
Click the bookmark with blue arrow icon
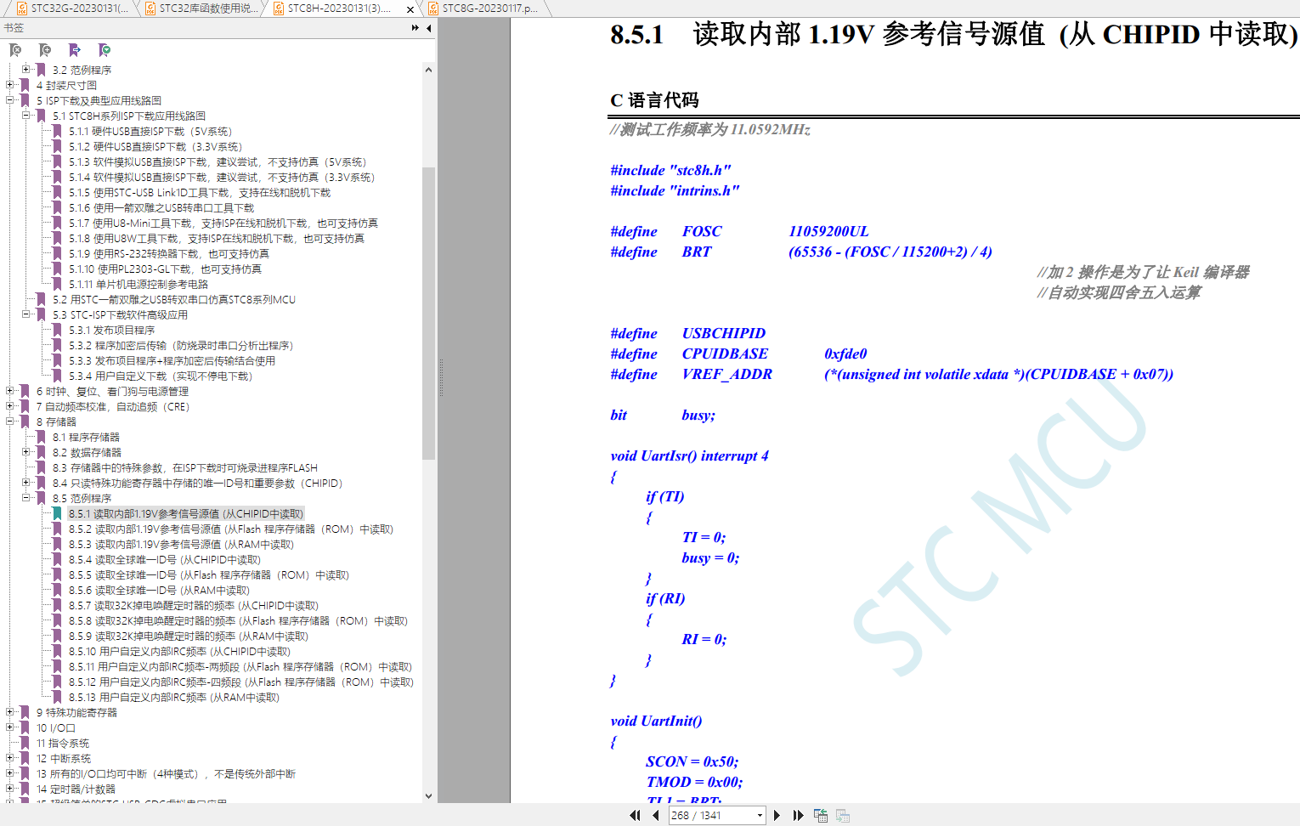click(x=75, y=50)
